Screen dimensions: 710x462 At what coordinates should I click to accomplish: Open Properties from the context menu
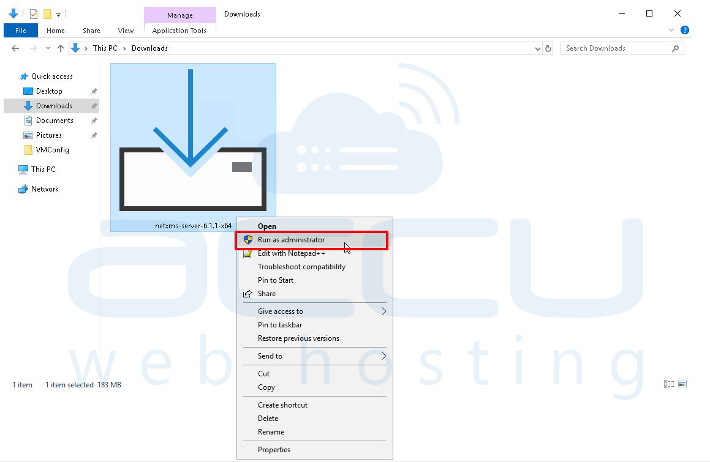click(x=315, y=450)
